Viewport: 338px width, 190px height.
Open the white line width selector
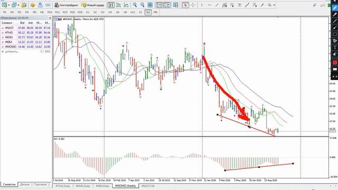(x=335, y=69)
